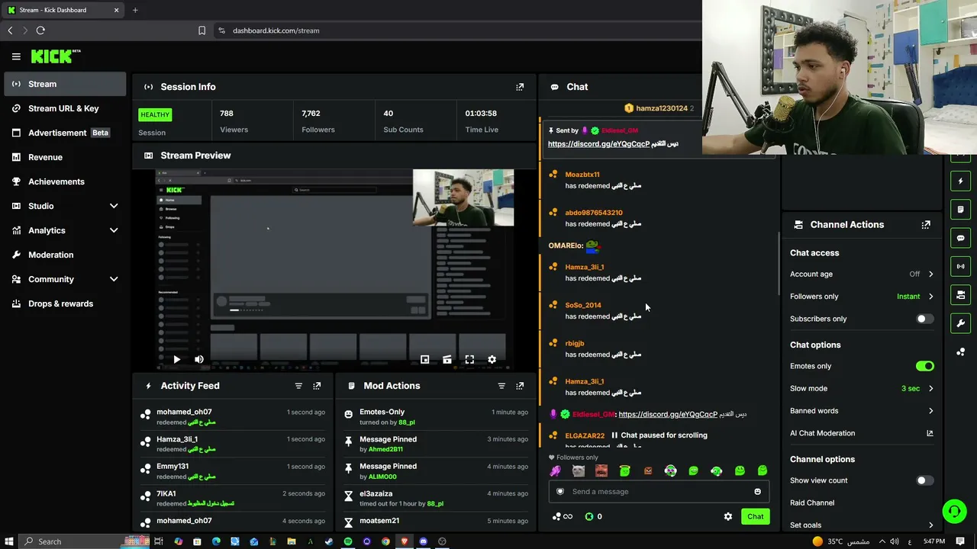This screenshot has height=549, width=977.
Task: Open Windows Start menu
Action: (9, 541)
